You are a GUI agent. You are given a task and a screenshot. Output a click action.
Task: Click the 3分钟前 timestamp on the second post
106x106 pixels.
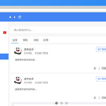coord(28,83)
